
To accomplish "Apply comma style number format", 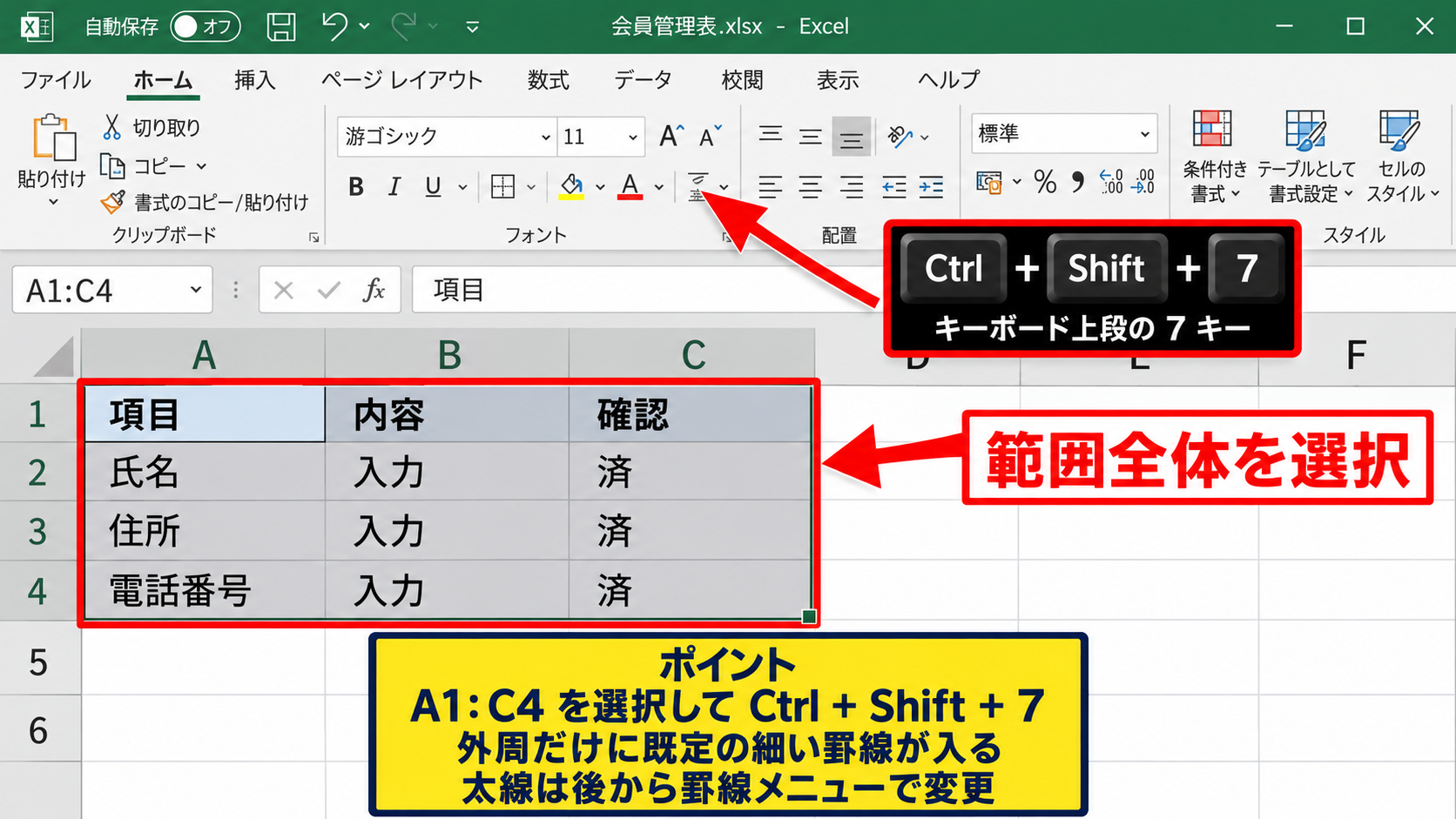I will point(1078,182).
